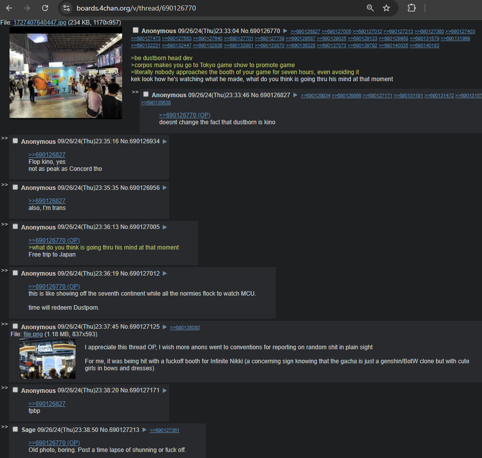Viewport: 482px width, 458px height.
Task: Follow backlink >>690127005 in OP header
Action: pos(336,32)
